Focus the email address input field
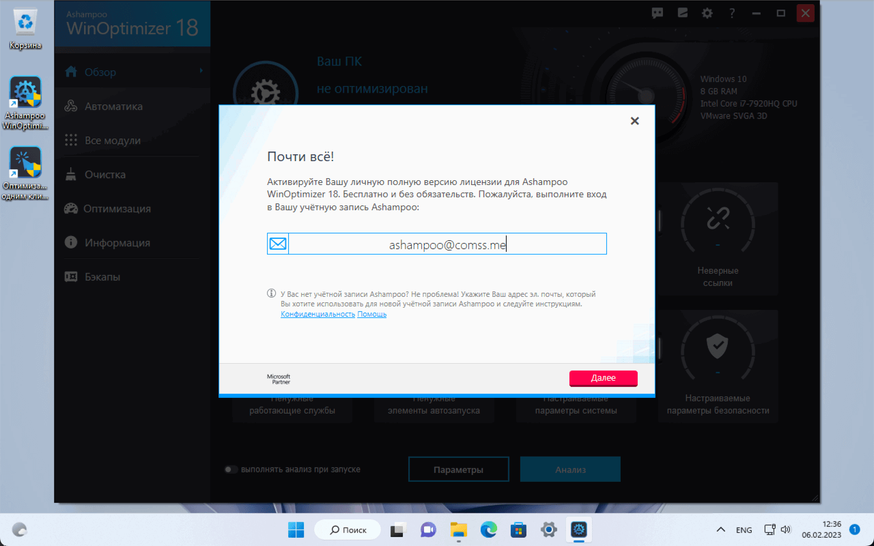The image size is (874, 546). [447, 244]
